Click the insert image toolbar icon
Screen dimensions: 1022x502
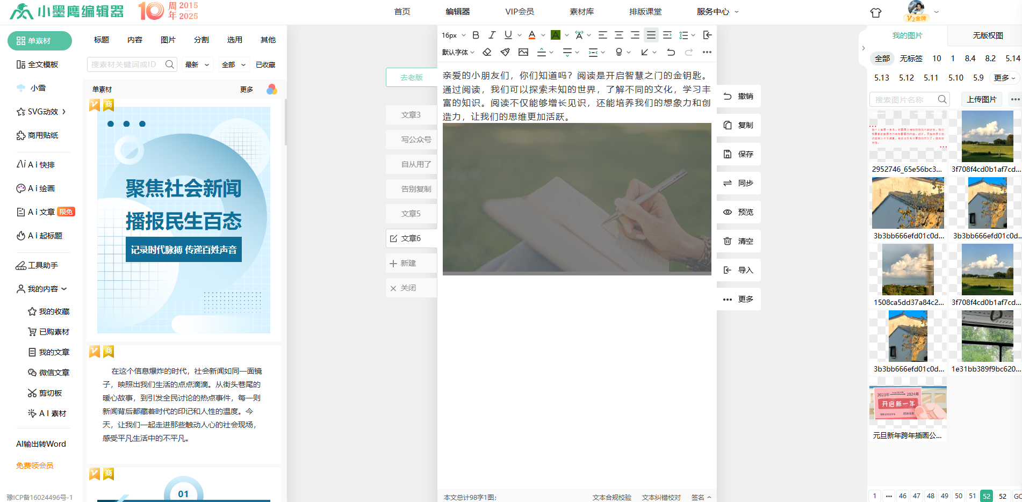[x=523, y=52]
